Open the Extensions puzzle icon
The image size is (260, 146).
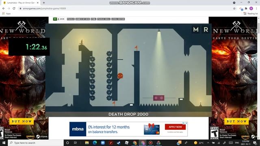[x=246, y=9]
